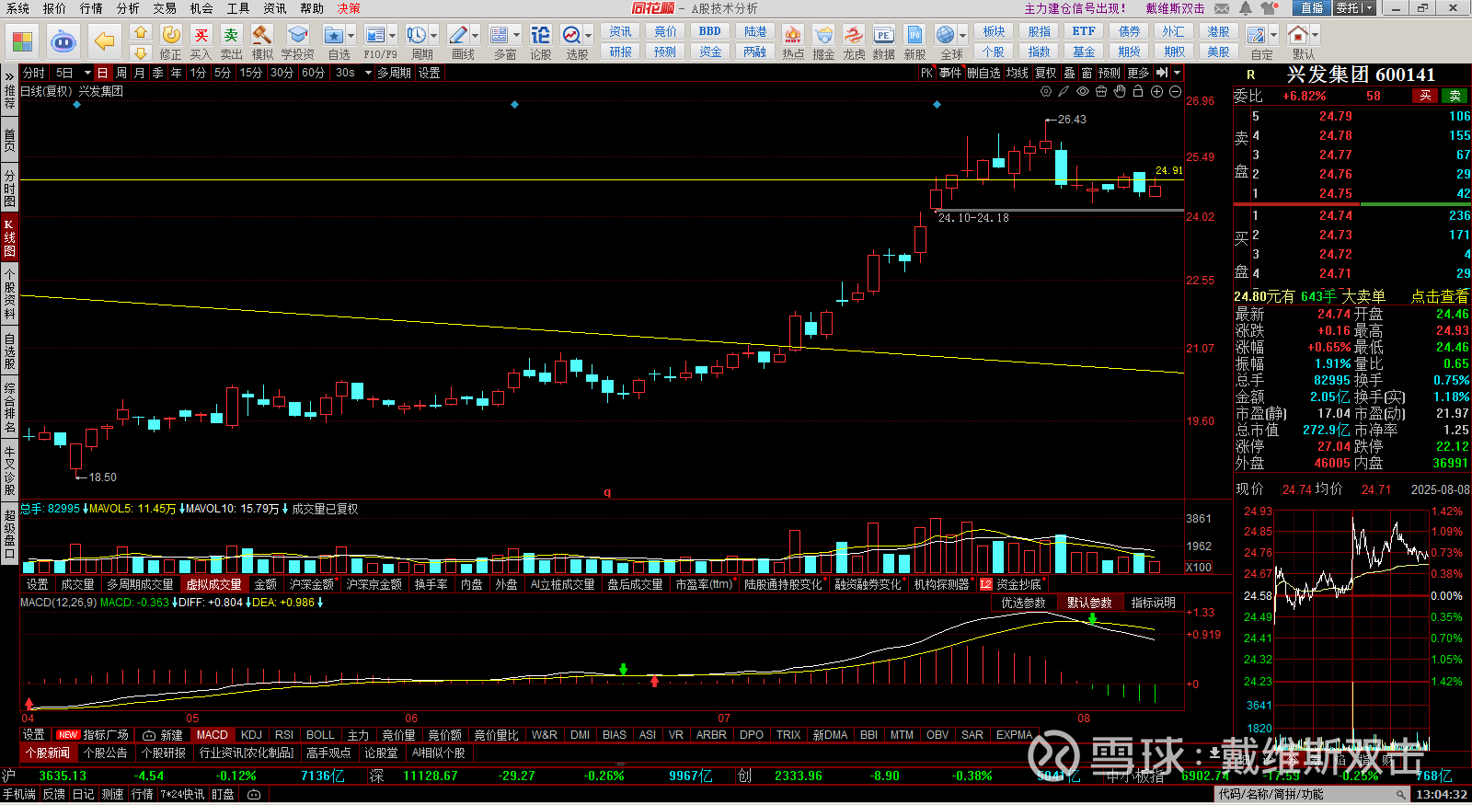Select the 日 daily period

102,73
